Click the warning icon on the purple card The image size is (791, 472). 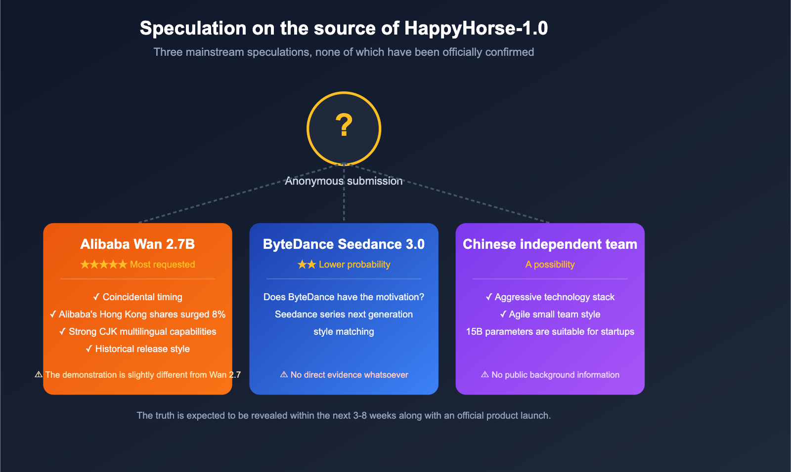tap(485, 375)
